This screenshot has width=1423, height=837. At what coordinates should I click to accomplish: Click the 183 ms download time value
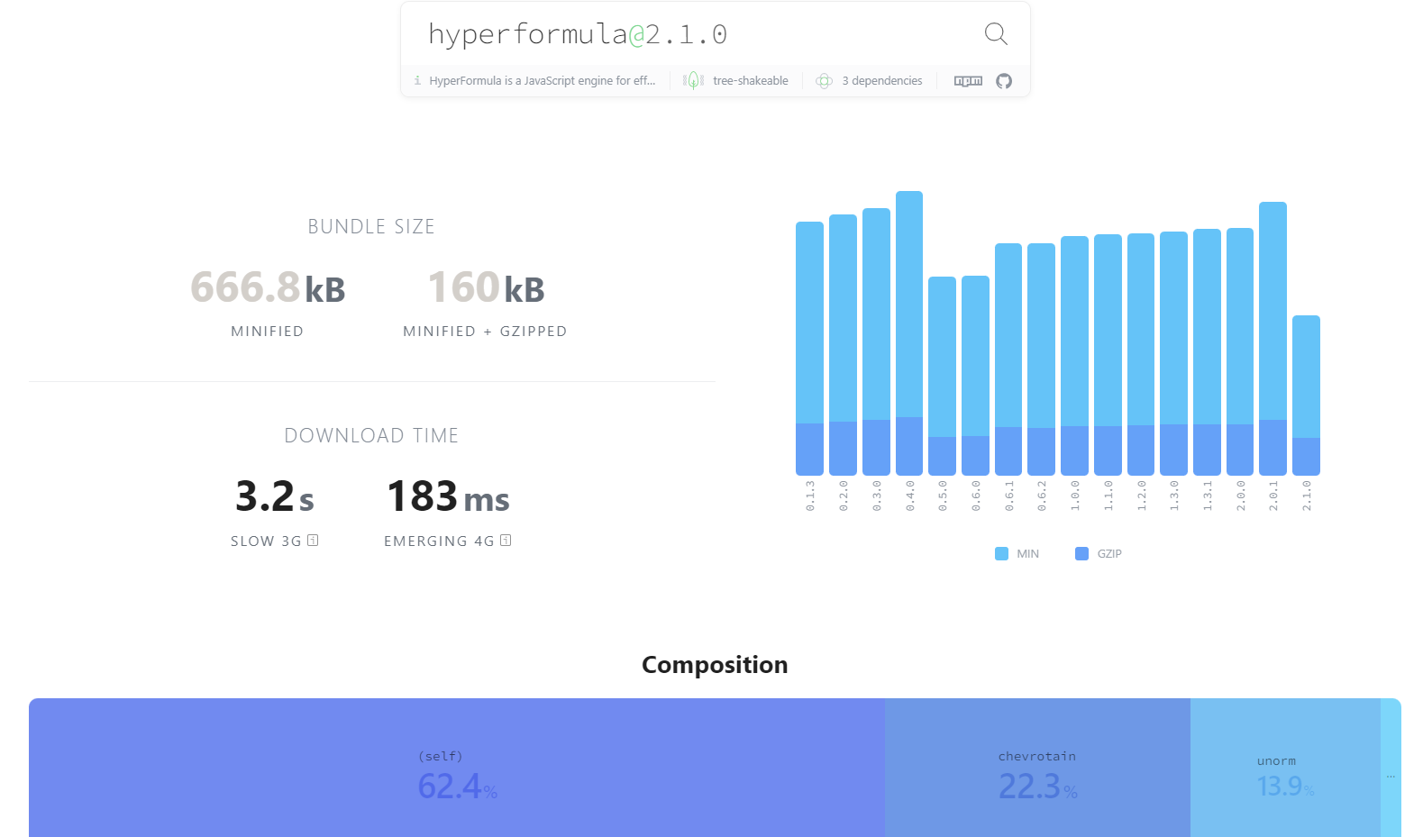448,496
